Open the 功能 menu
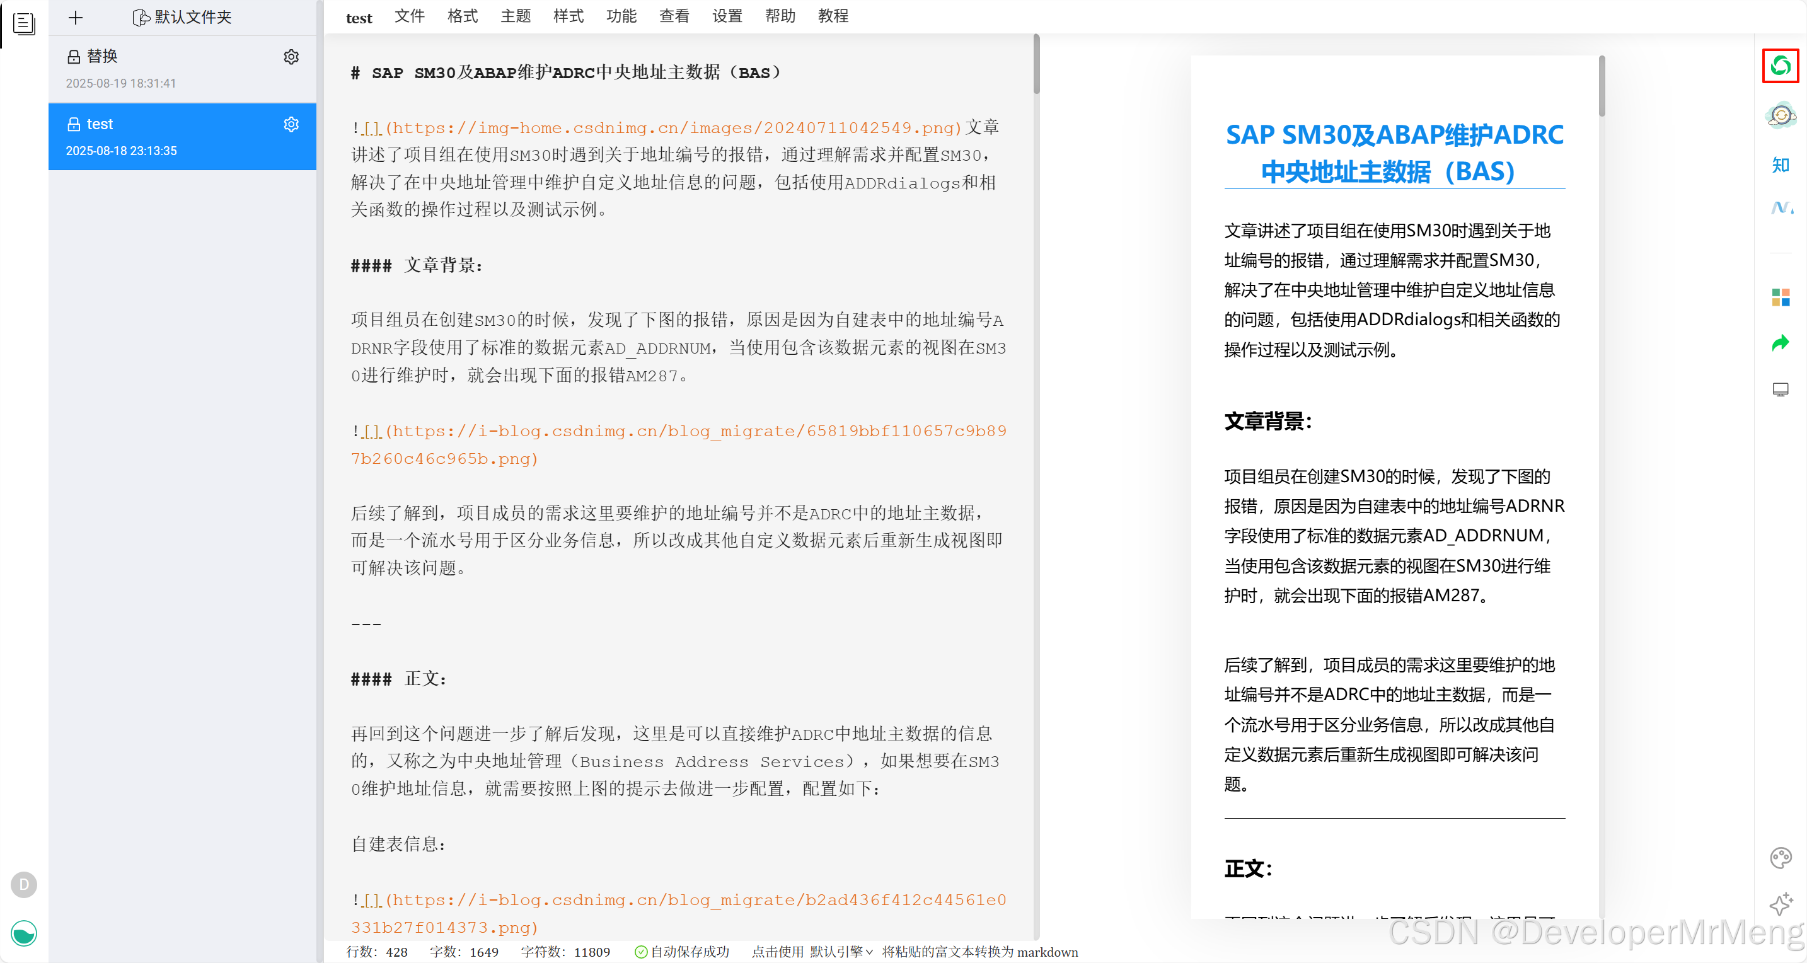 (x=621, y=16)
